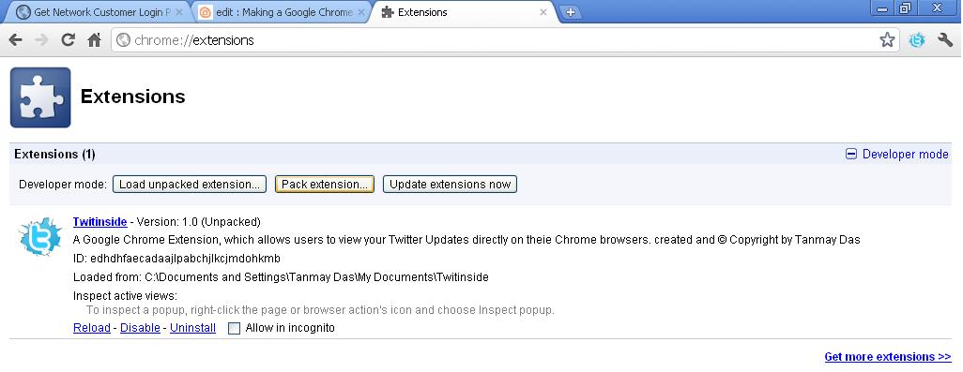Click the Loaded from path text

(281, 277)
